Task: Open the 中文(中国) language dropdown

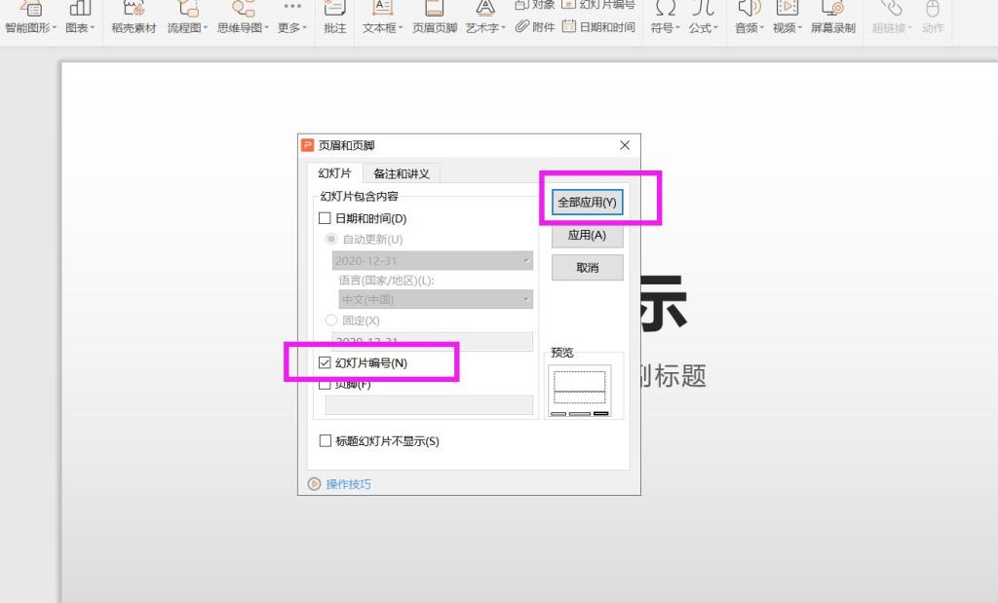Action: coord(436,299)
